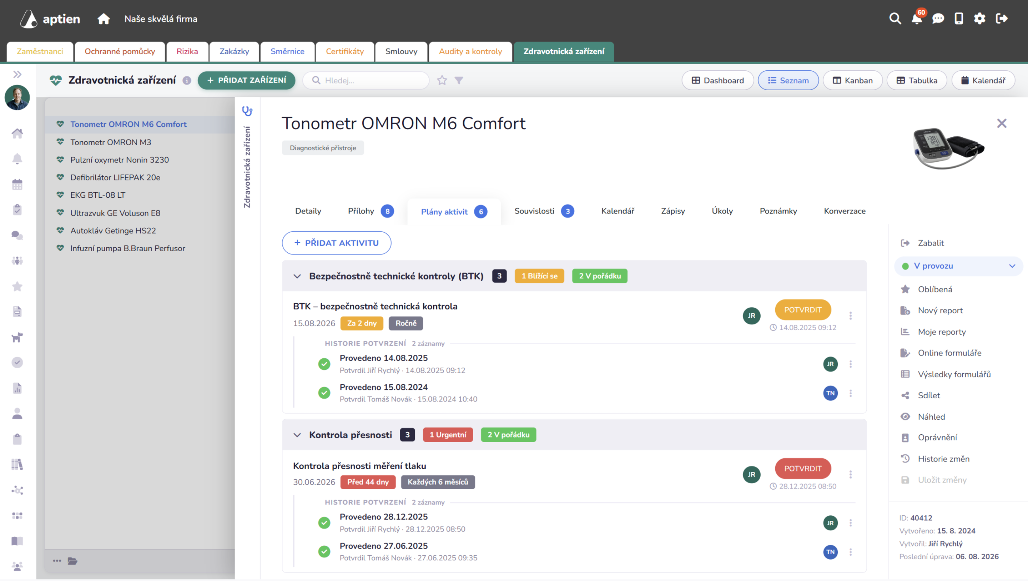Open more options for Provedeno 28.12.2025 record
The image size is (1028, 581).
pos(850,523)
